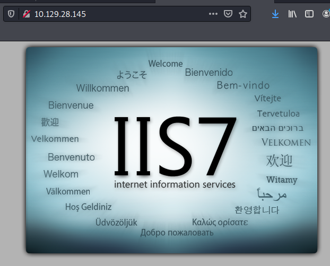Click the insecure connection padlock icon
330x266 pixels.
coord(25,14)
